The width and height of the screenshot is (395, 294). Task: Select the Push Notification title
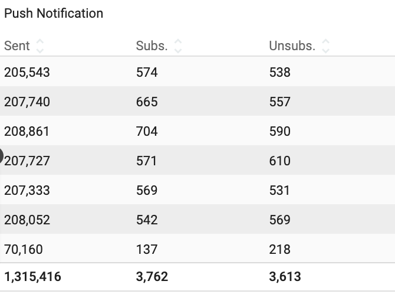pos(54,13)
